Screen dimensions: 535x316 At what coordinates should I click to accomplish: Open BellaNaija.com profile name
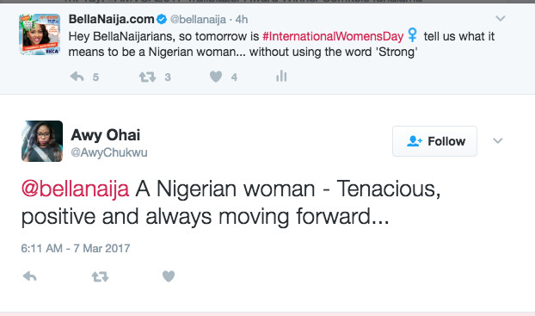click(x=112, y=19)
